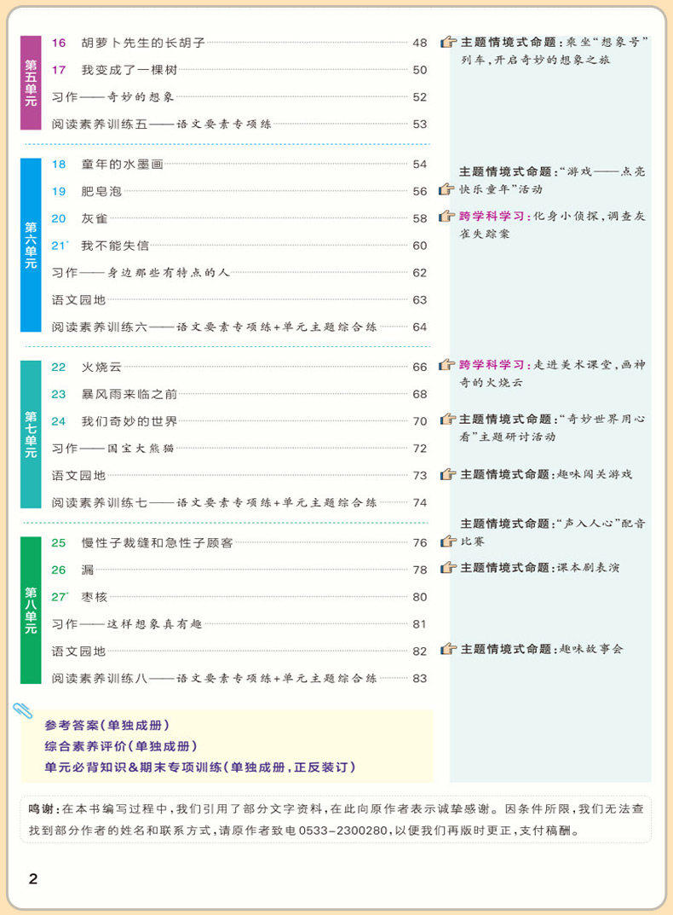
Task: Select the green 第八单元 unit label
Action: click(x=31, y=610)
